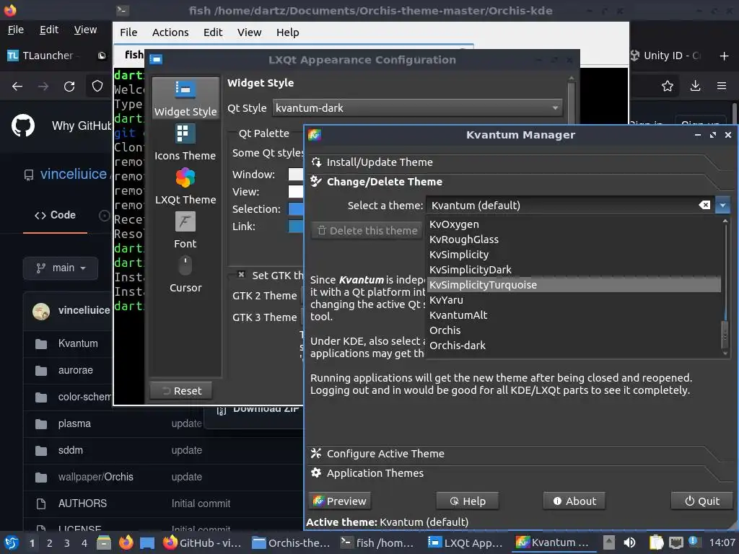
Task: Click the Reset button in LXQt Appearance
Action: click(181, 390)
